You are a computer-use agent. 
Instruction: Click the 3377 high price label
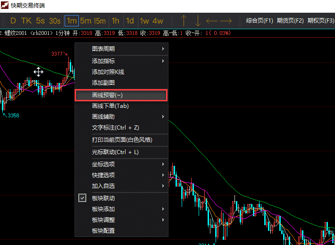click(x=57, y=54)
